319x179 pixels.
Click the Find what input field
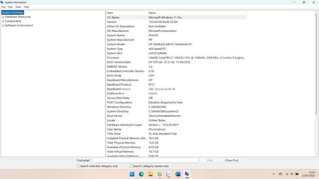pos(145,161)
